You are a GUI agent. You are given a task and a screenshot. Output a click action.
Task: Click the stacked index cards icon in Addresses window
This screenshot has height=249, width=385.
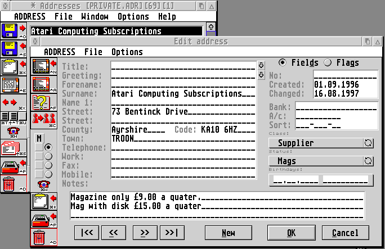pos(14,148)
